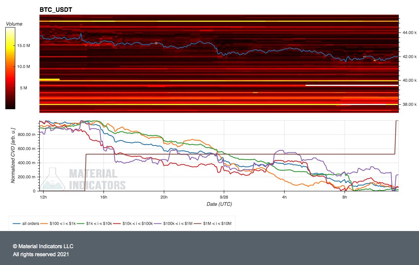Toggle the $1M < i < $10M legend entry

[x=213, y=224]
